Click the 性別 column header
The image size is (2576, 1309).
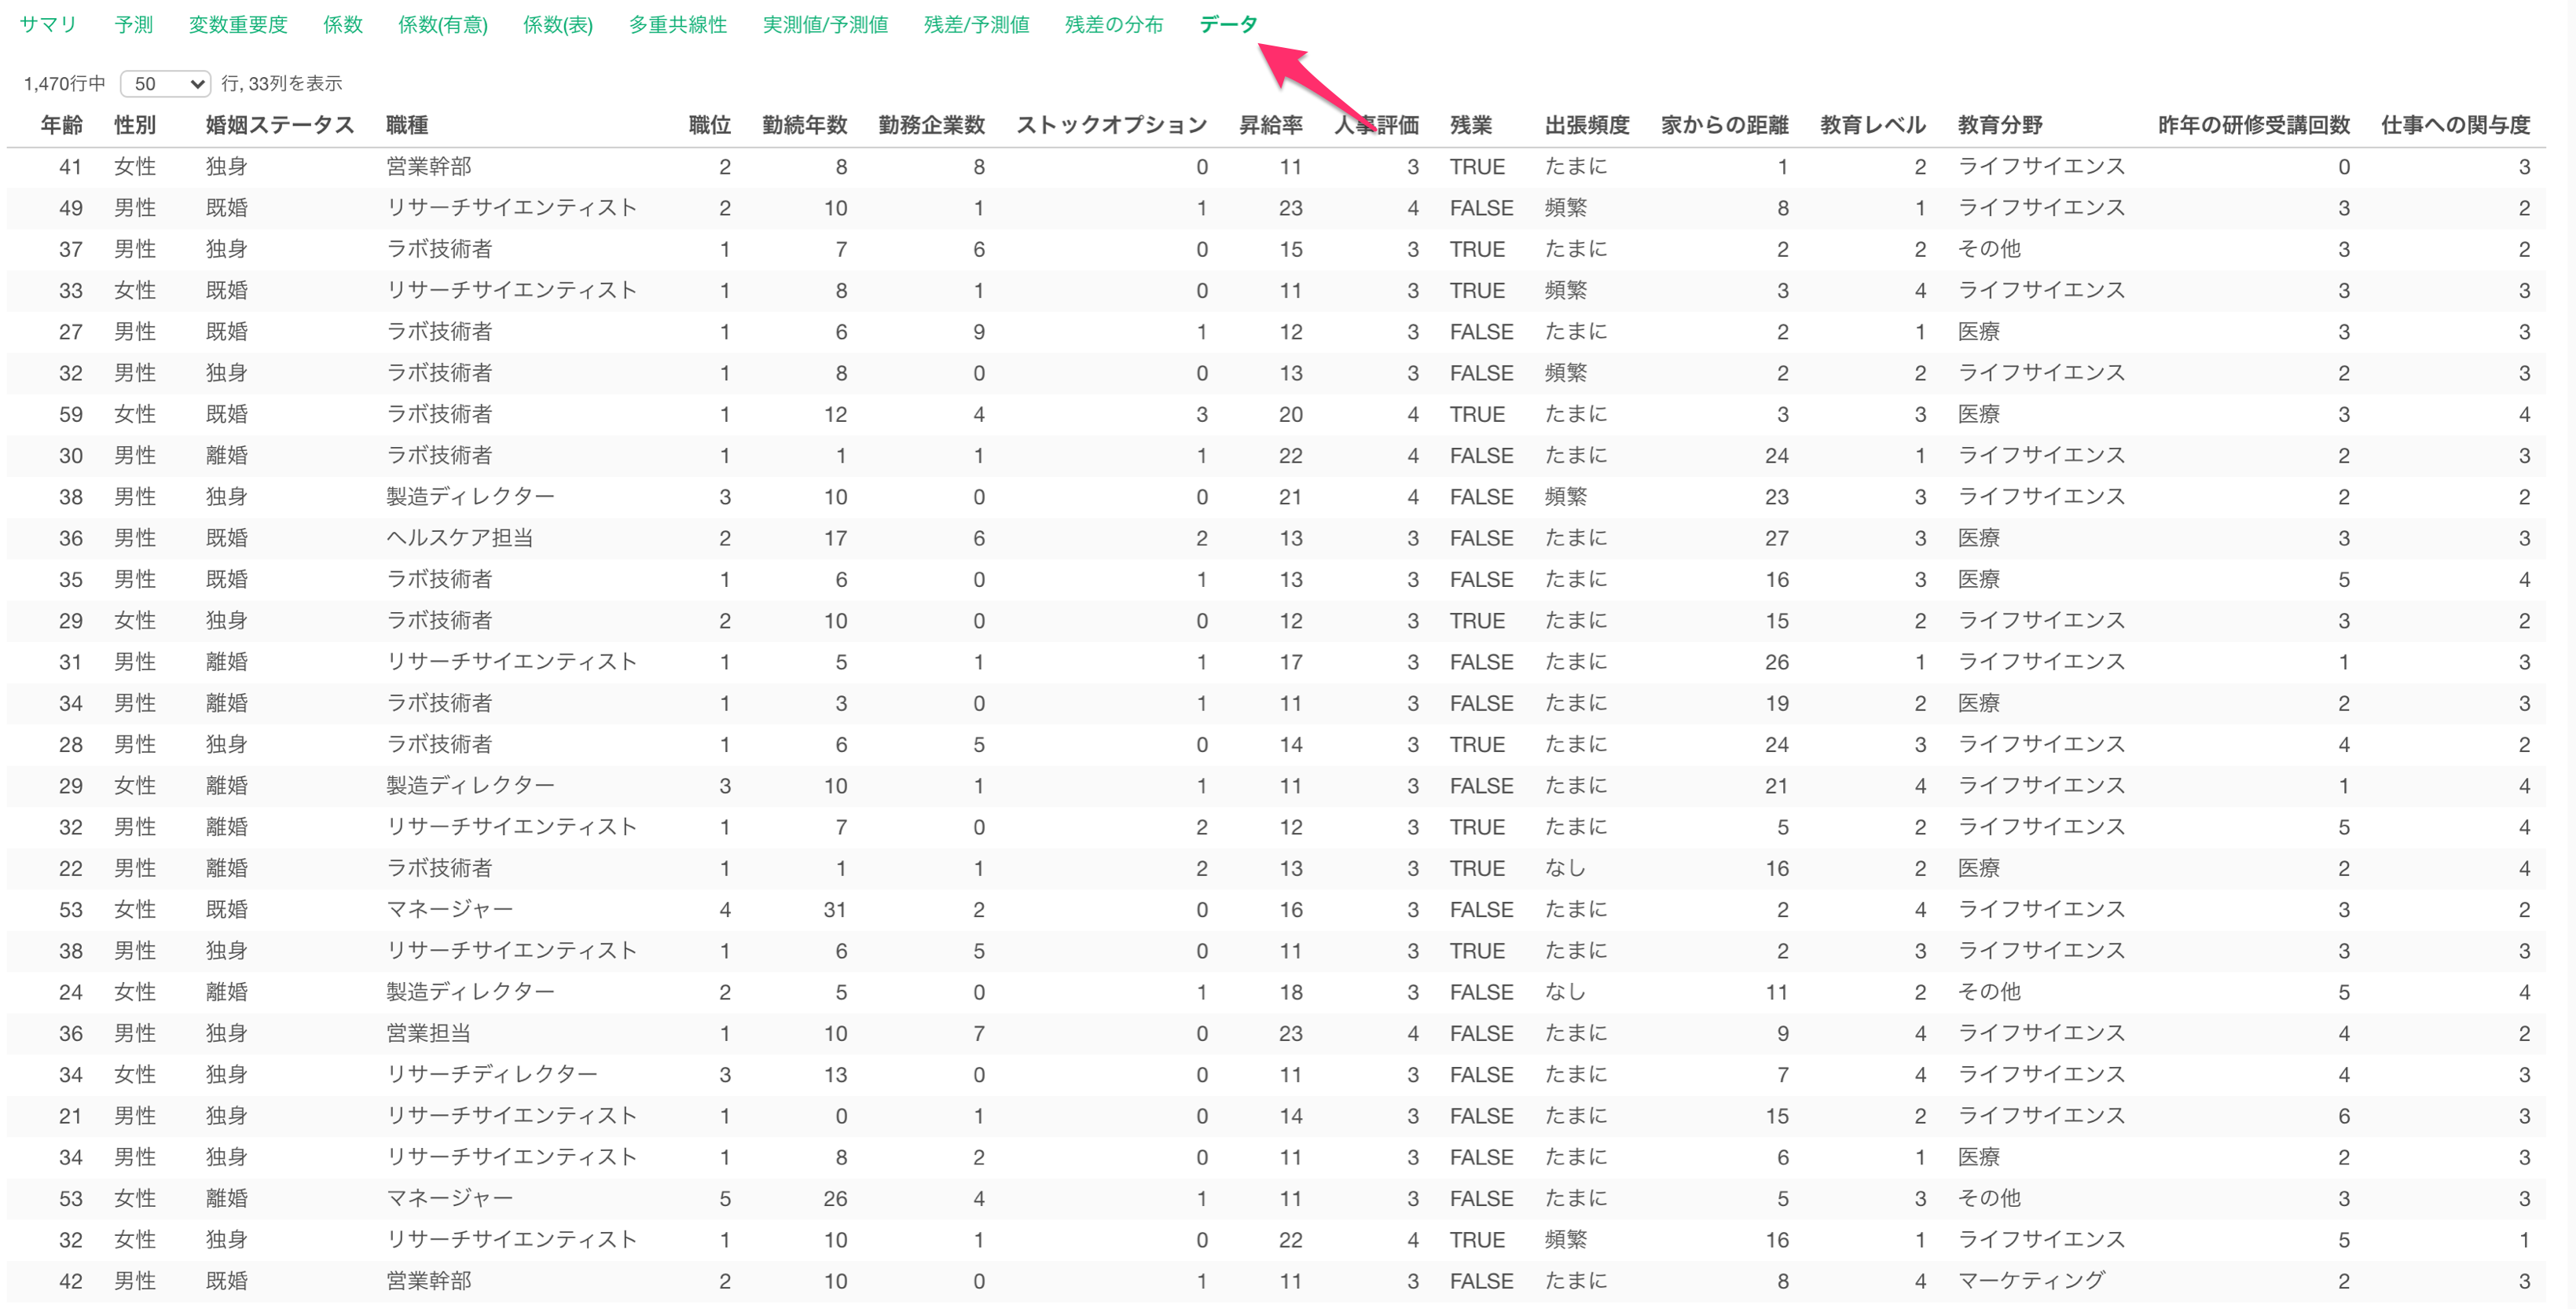coord(135,125)
